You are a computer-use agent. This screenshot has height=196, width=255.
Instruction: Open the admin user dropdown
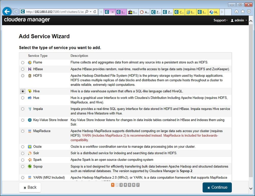tap(239, 20)
